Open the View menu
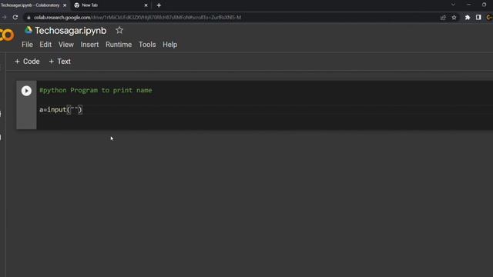Viewport: 493px width, 277px height. click(x=66, y=45)
